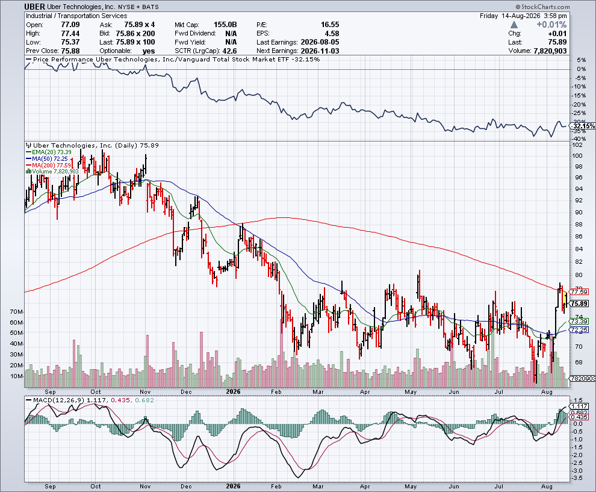The height and width of the screenshot is (492, 596).
Task: Click the Next Earnings date 2026-11-03
Action: click(x=320, y=51)
